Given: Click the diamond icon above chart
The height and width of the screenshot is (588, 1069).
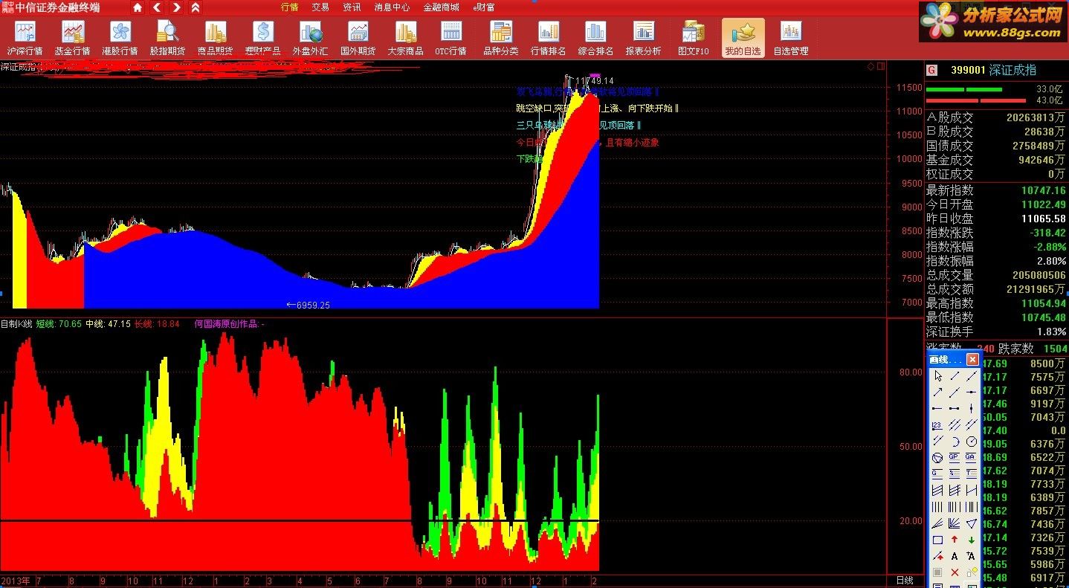Looking at the screenshot, I should (871, 66).
